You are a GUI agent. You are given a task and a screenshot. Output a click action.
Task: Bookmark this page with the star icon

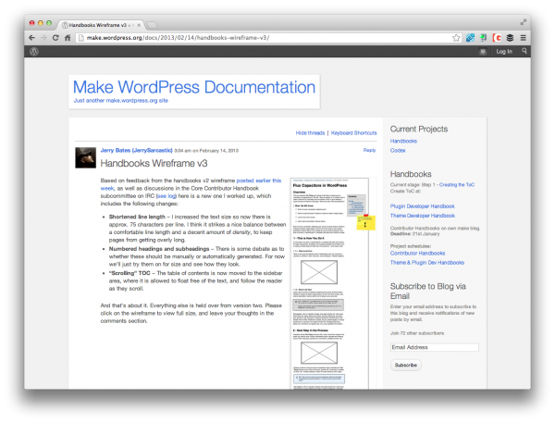[x=456, y=38]
